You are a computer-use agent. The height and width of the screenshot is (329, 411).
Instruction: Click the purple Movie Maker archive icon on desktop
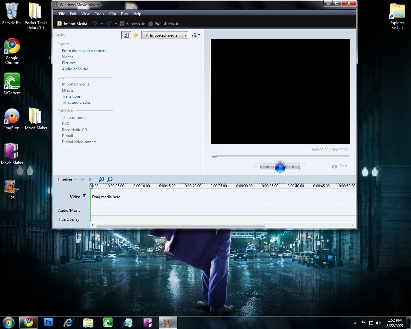[x=12, y=154]
